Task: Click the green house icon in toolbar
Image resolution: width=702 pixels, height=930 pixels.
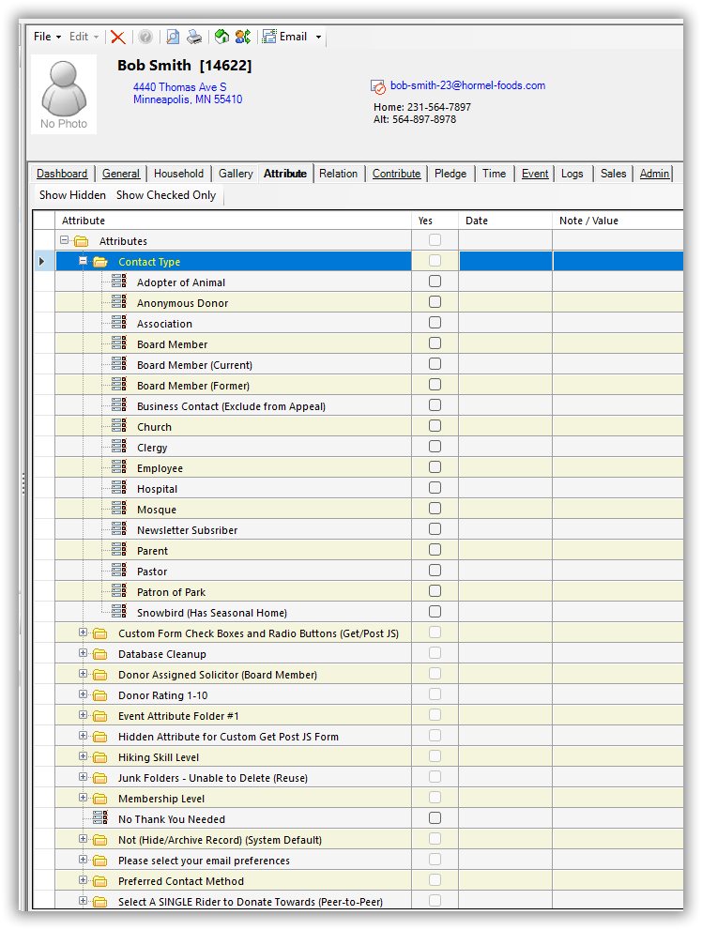Action: [221, 37]
